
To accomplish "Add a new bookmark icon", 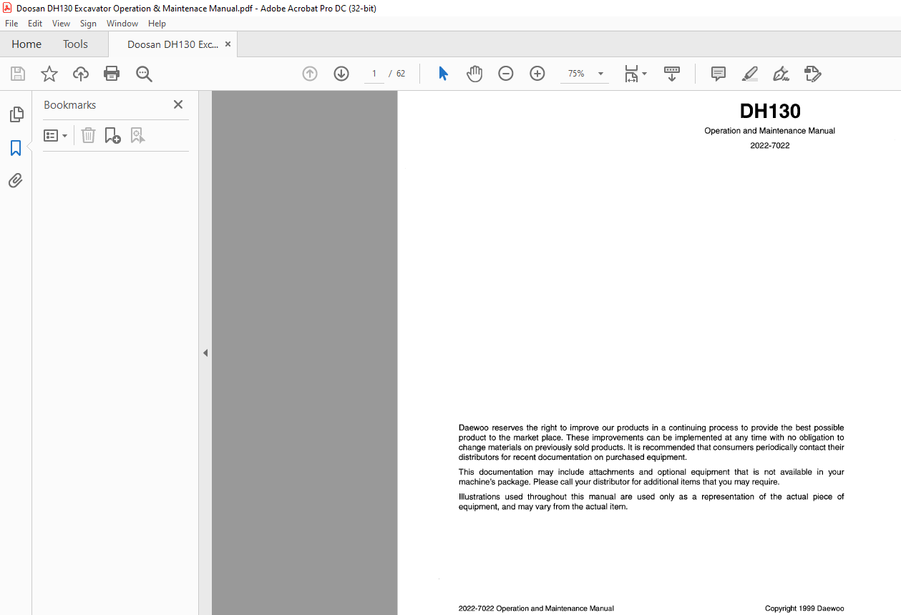I will coord(112,135).
